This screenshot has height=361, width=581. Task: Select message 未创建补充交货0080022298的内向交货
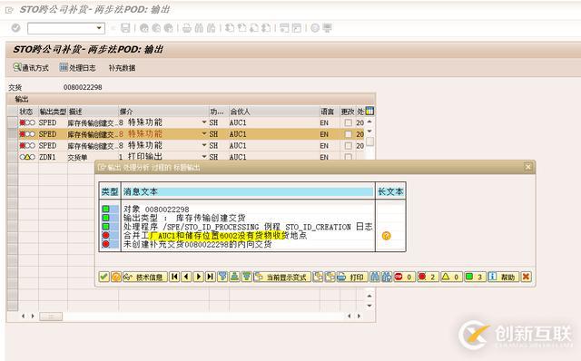tap(198, 244)
